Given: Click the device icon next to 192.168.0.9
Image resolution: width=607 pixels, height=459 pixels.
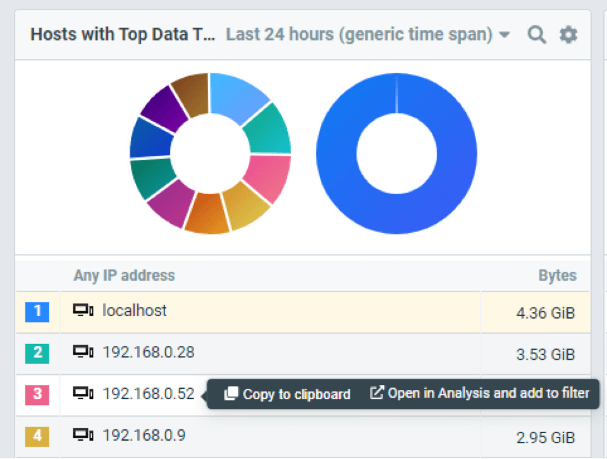Looking at the screenshot, I should (83, 435).
